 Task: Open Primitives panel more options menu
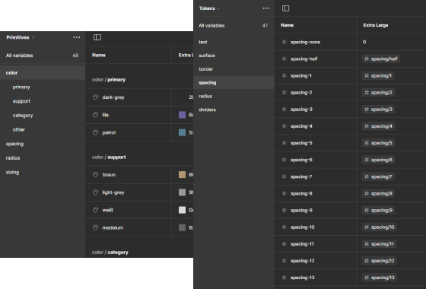coord(77,37)
